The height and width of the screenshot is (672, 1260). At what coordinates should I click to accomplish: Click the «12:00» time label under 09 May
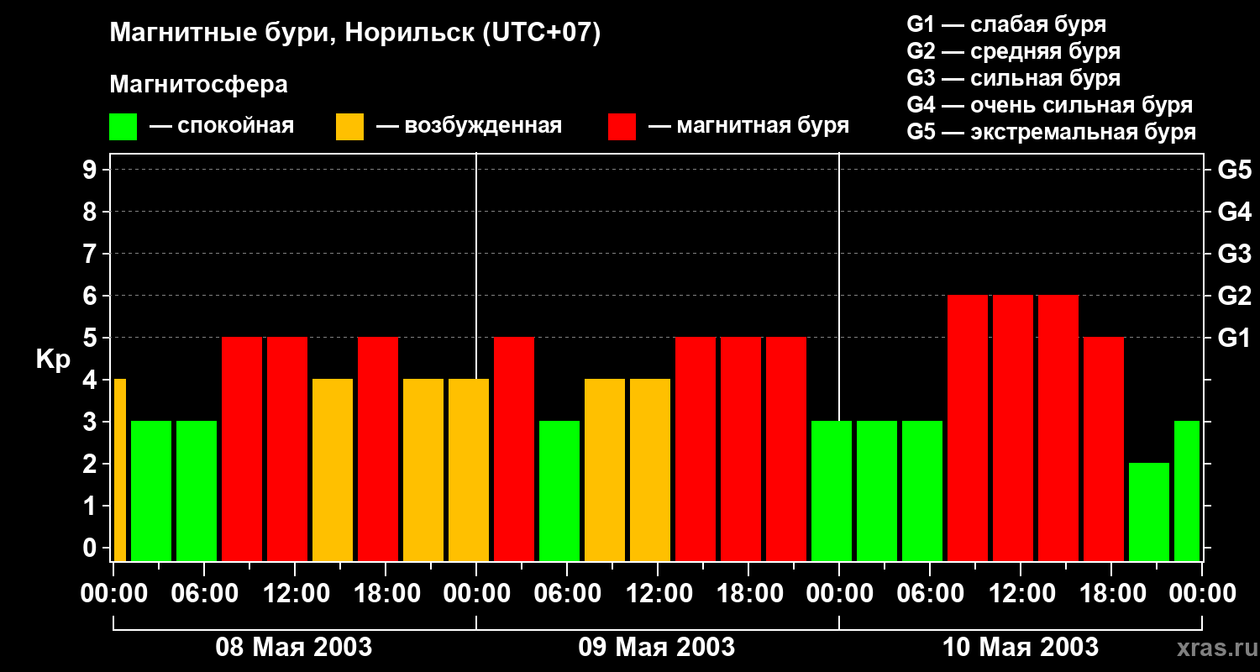658,594
